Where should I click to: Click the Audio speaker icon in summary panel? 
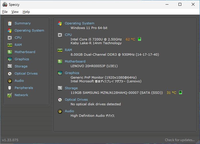[60, 111]
